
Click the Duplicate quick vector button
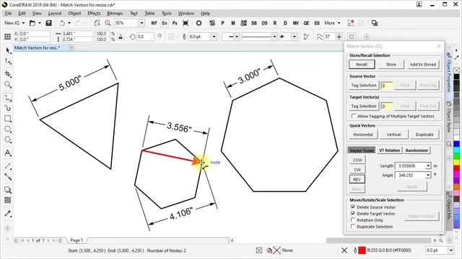tap(424, 135)
